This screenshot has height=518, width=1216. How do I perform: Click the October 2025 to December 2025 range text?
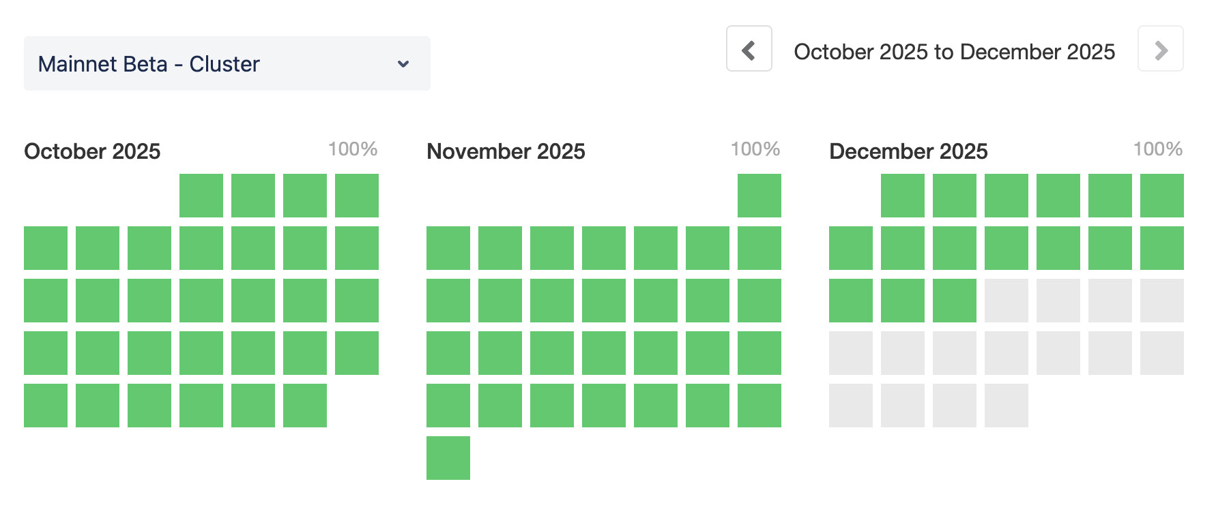coord(954,52)
